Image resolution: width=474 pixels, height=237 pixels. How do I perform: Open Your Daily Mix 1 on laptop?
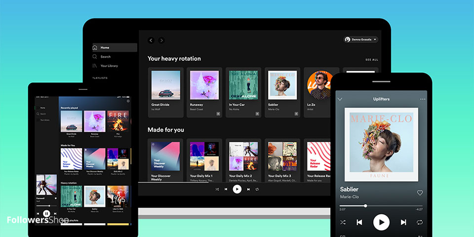pyautogui.click(x=204, y=160)
